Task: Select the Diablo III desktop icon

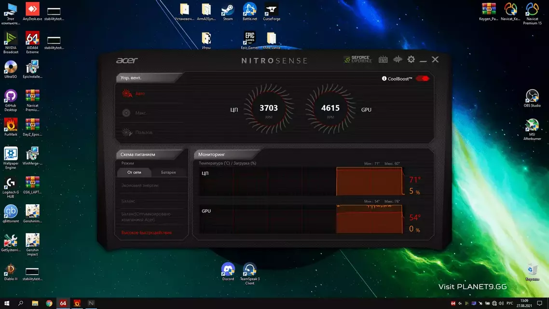Action: click(x=11, y=272)
